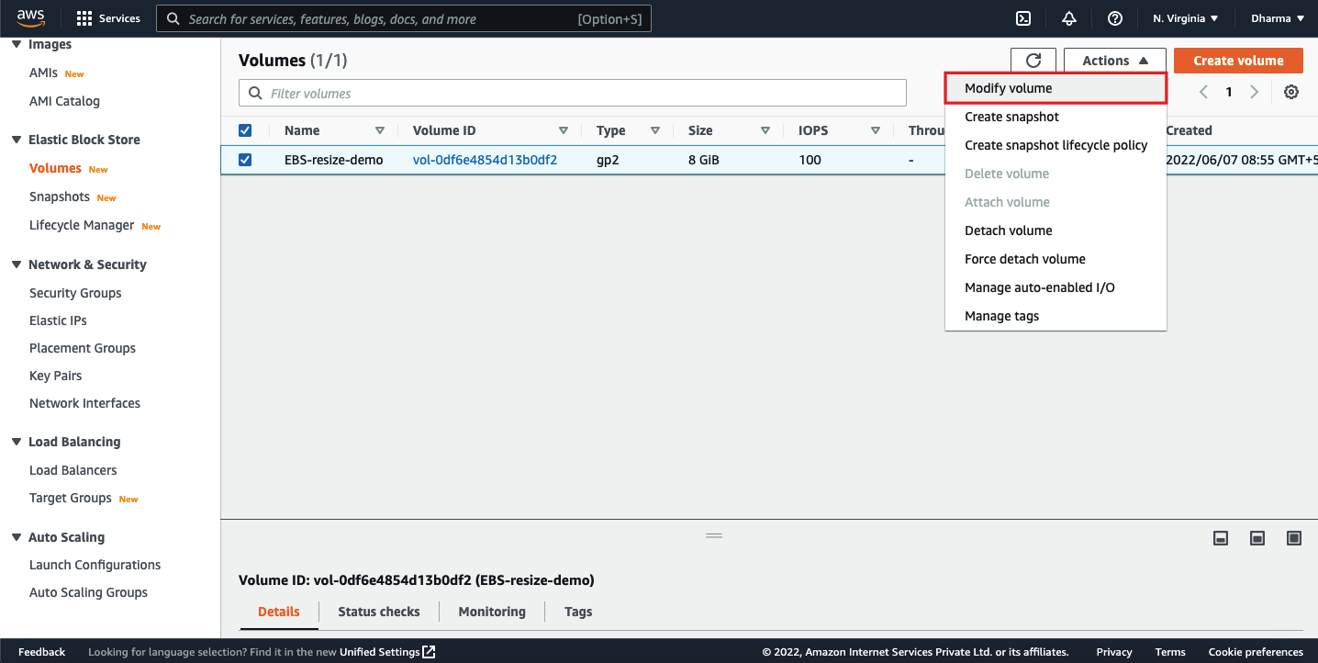
Task: Switch to the Monitoring tab
Action: [x=491, y=612]
